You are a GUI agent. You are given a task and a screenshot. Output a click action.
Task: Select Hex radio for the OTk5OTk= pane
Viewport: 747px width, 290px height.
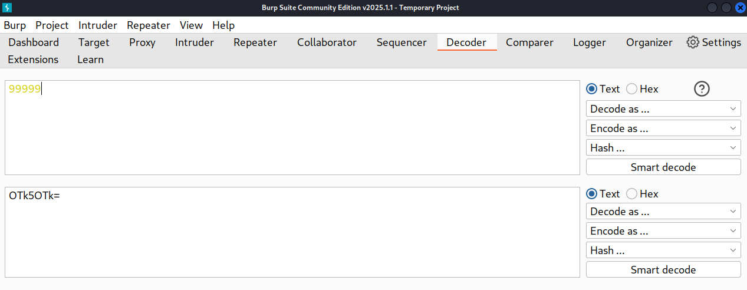click(631, 194)
